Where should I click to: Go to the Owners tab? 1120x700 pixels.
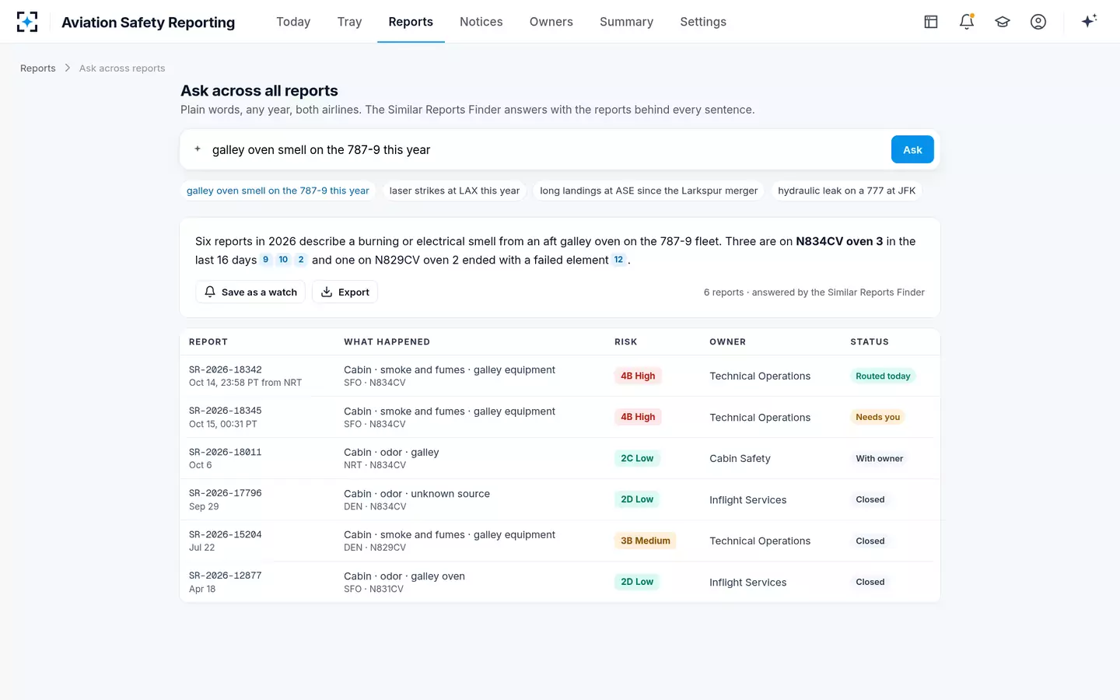(x=551, y=22)
